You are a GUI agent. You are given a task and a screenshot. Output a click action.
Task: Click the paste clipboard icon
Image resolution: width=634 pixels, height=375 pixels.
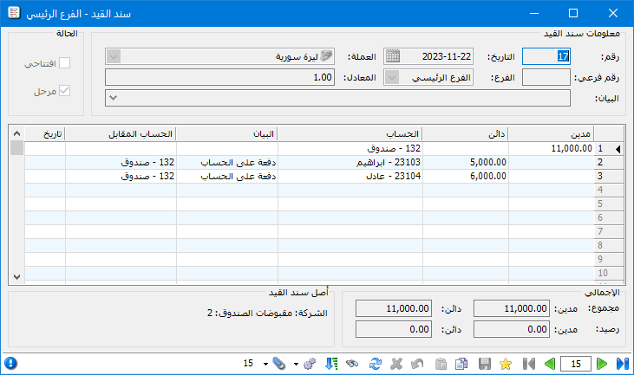(441, 364)
